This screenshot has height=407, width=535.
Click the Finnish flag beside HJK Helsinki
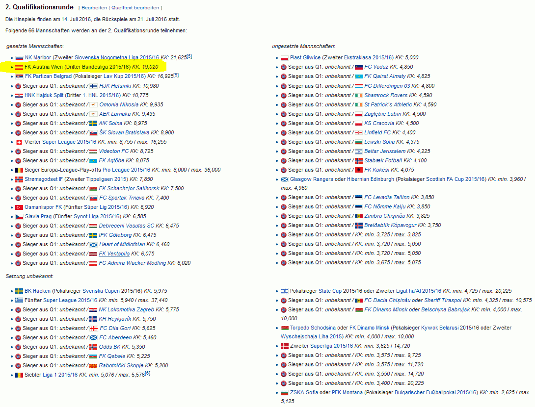[93, 86]
